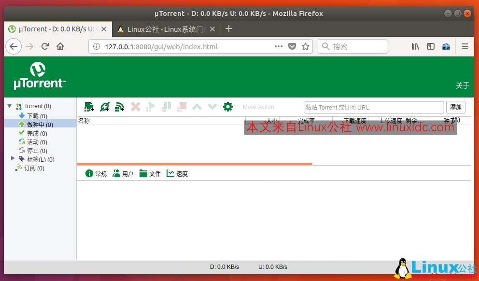Viewport: 479px width, 281px height.
Task: Click the Firefox home icon
Action: [x=60, y=46]
